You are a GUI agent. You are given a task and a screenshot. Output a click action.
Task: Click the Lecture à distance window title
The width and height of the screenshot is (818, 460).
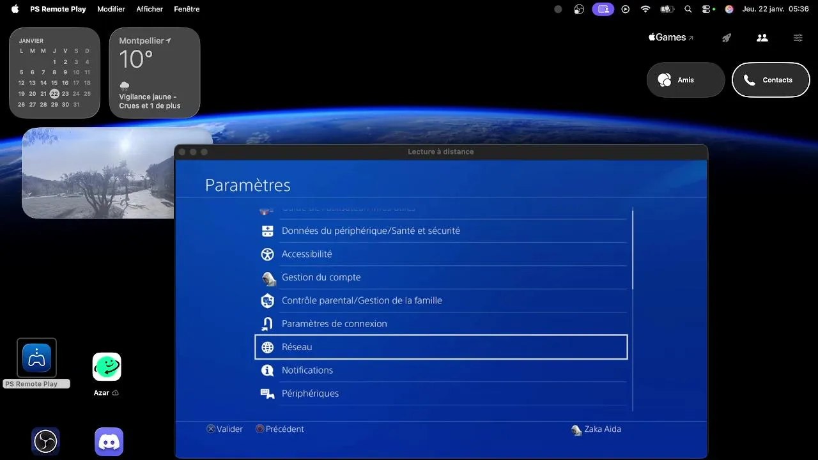click(441, 151)
